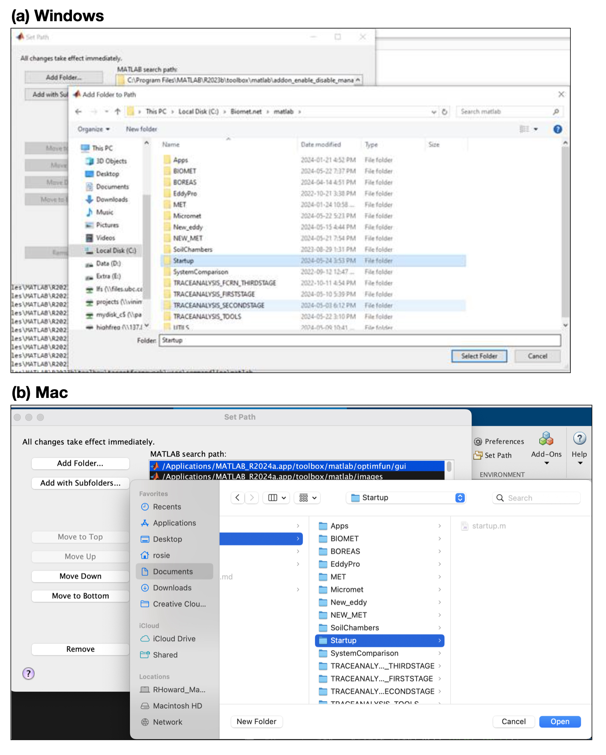Click the Windows dialog blue help icon
The width and height of the screenshot is (606, 755).
[x=557, y=129]
